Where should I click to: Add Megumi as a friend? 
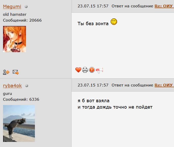(6, 72)
